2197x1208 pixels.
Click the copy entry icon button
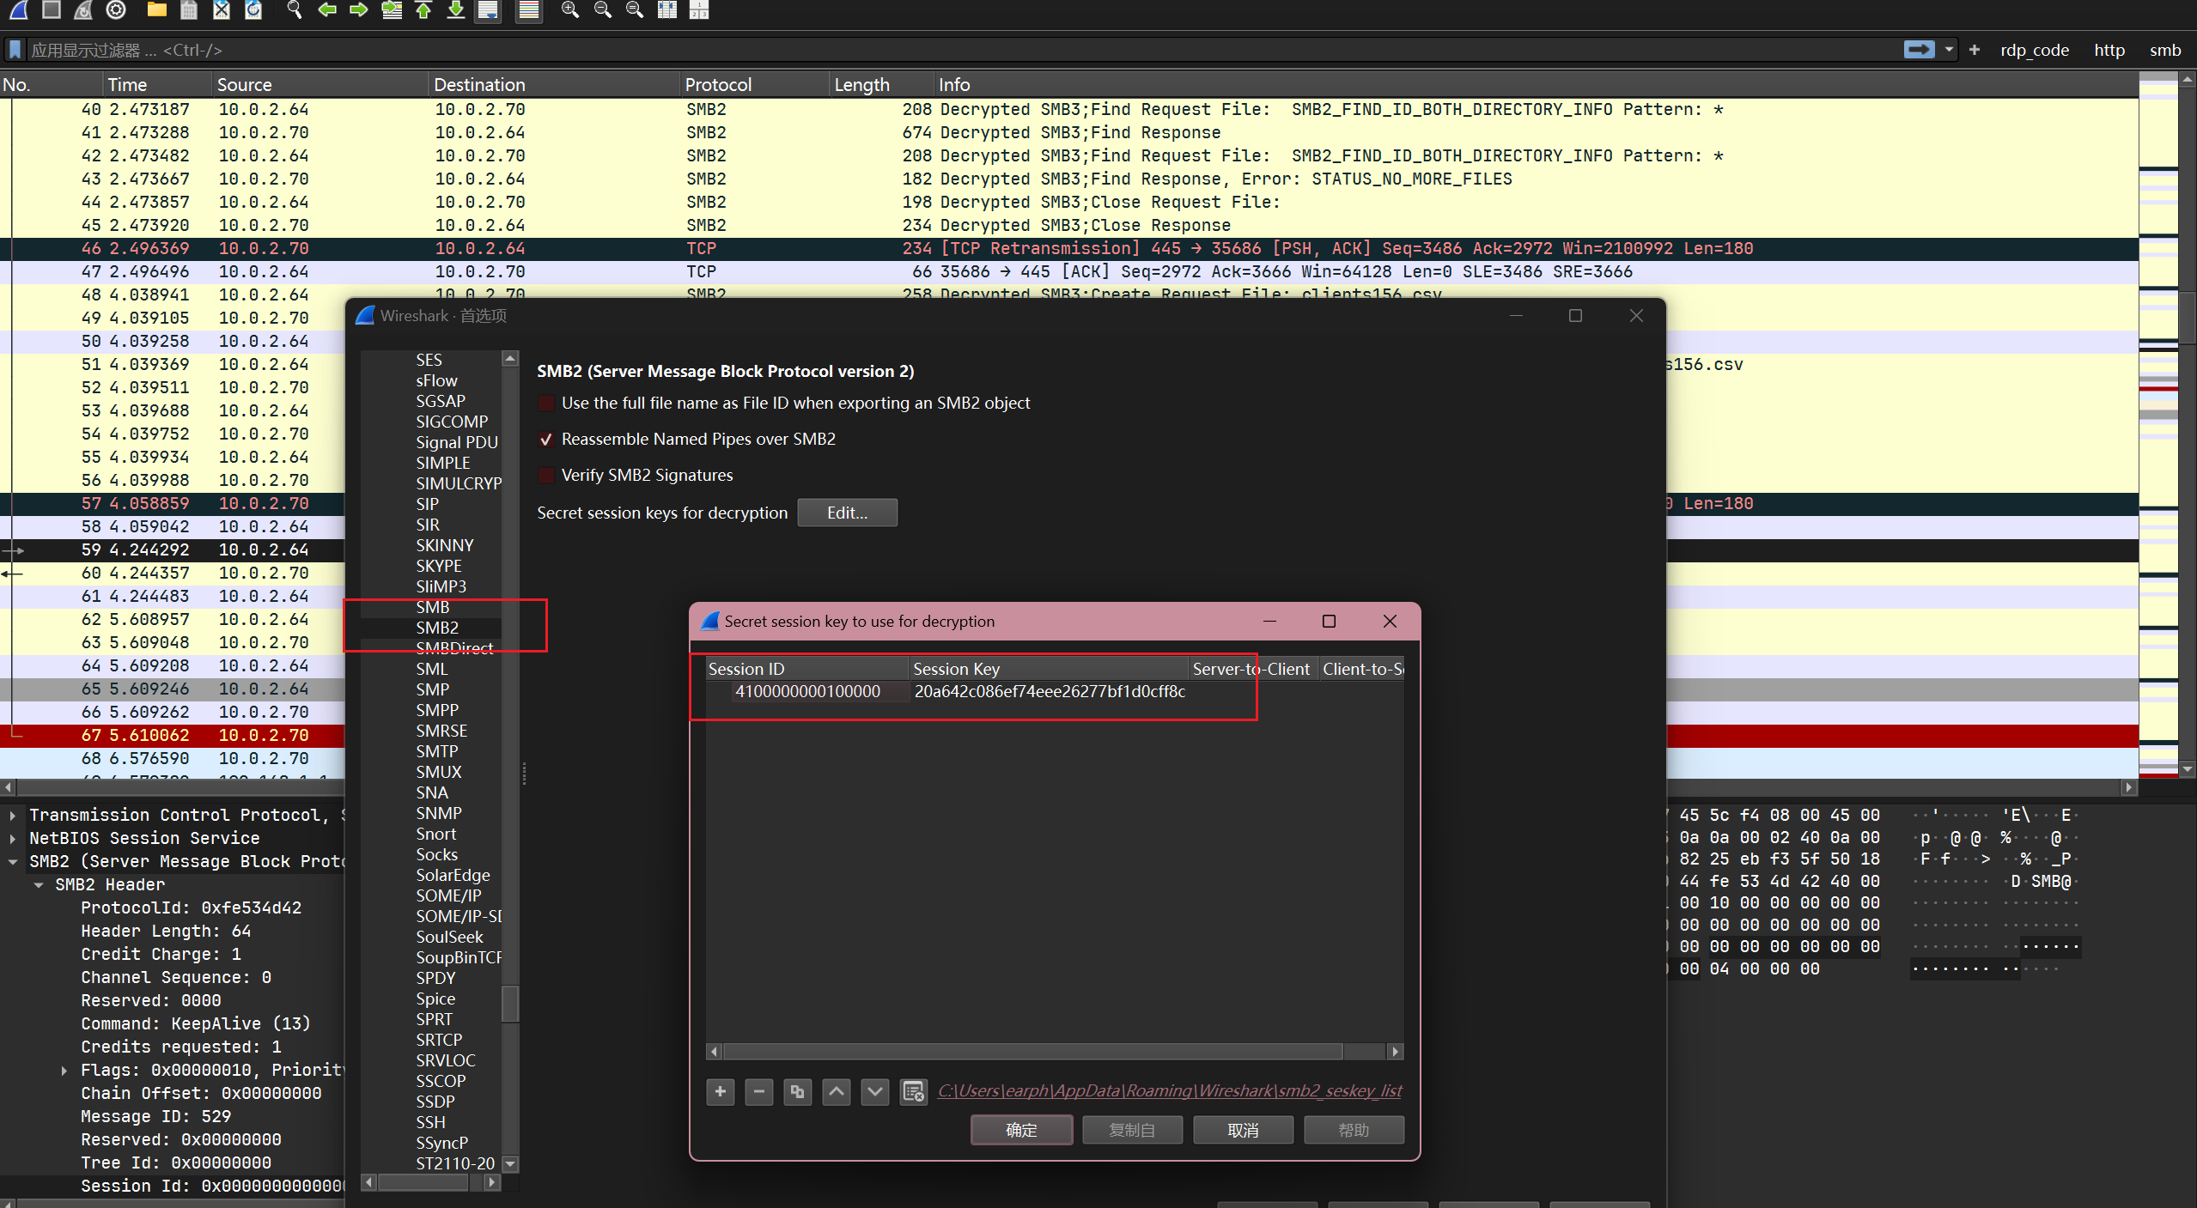tap(797, 1091)
